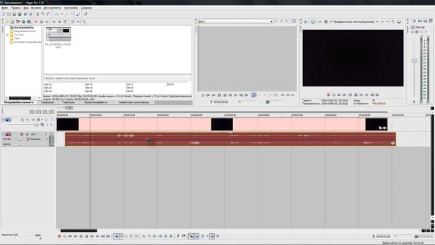
Task: Open the undo history dropdown arrow
Action: pos(62,14)
